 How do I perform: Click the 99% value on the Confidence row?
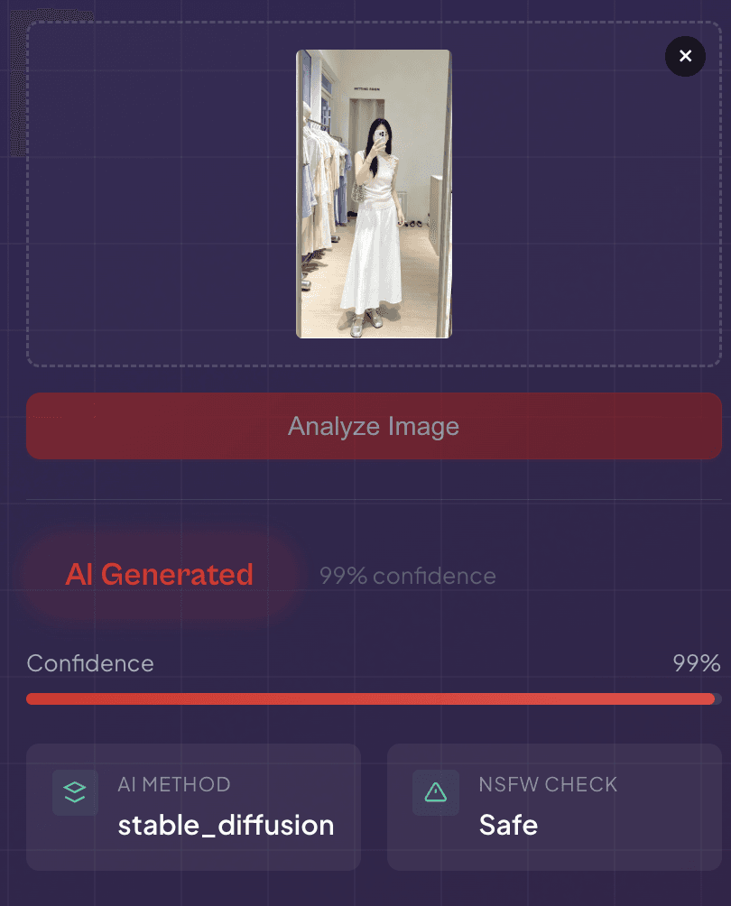click(x=697, y=662)
